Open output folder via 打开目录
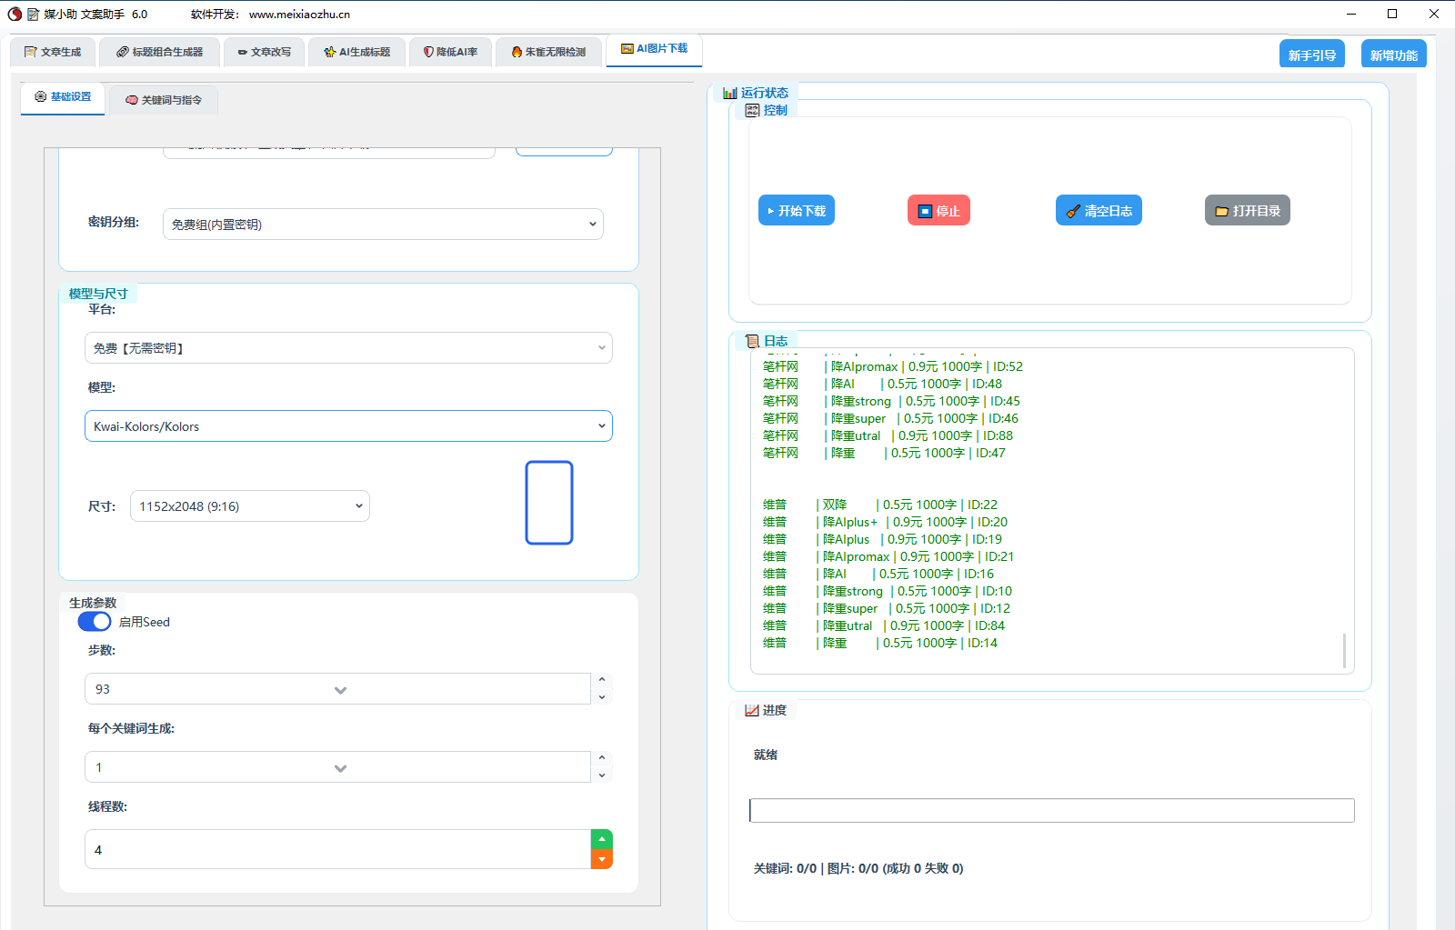The image size is (1455, 930). point(1247,211)
